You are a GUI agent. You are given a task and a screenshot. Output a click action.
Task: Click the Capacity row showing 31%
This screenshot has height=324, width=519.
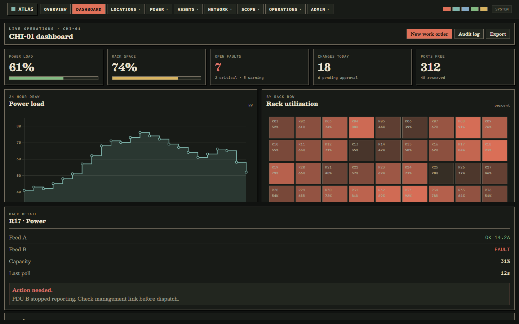(259, 261)
